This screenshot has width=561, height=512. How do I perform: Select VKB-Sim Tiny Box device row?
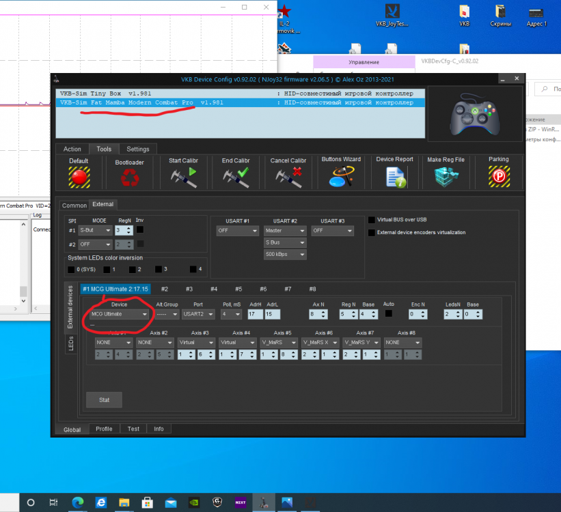point(240,94)
